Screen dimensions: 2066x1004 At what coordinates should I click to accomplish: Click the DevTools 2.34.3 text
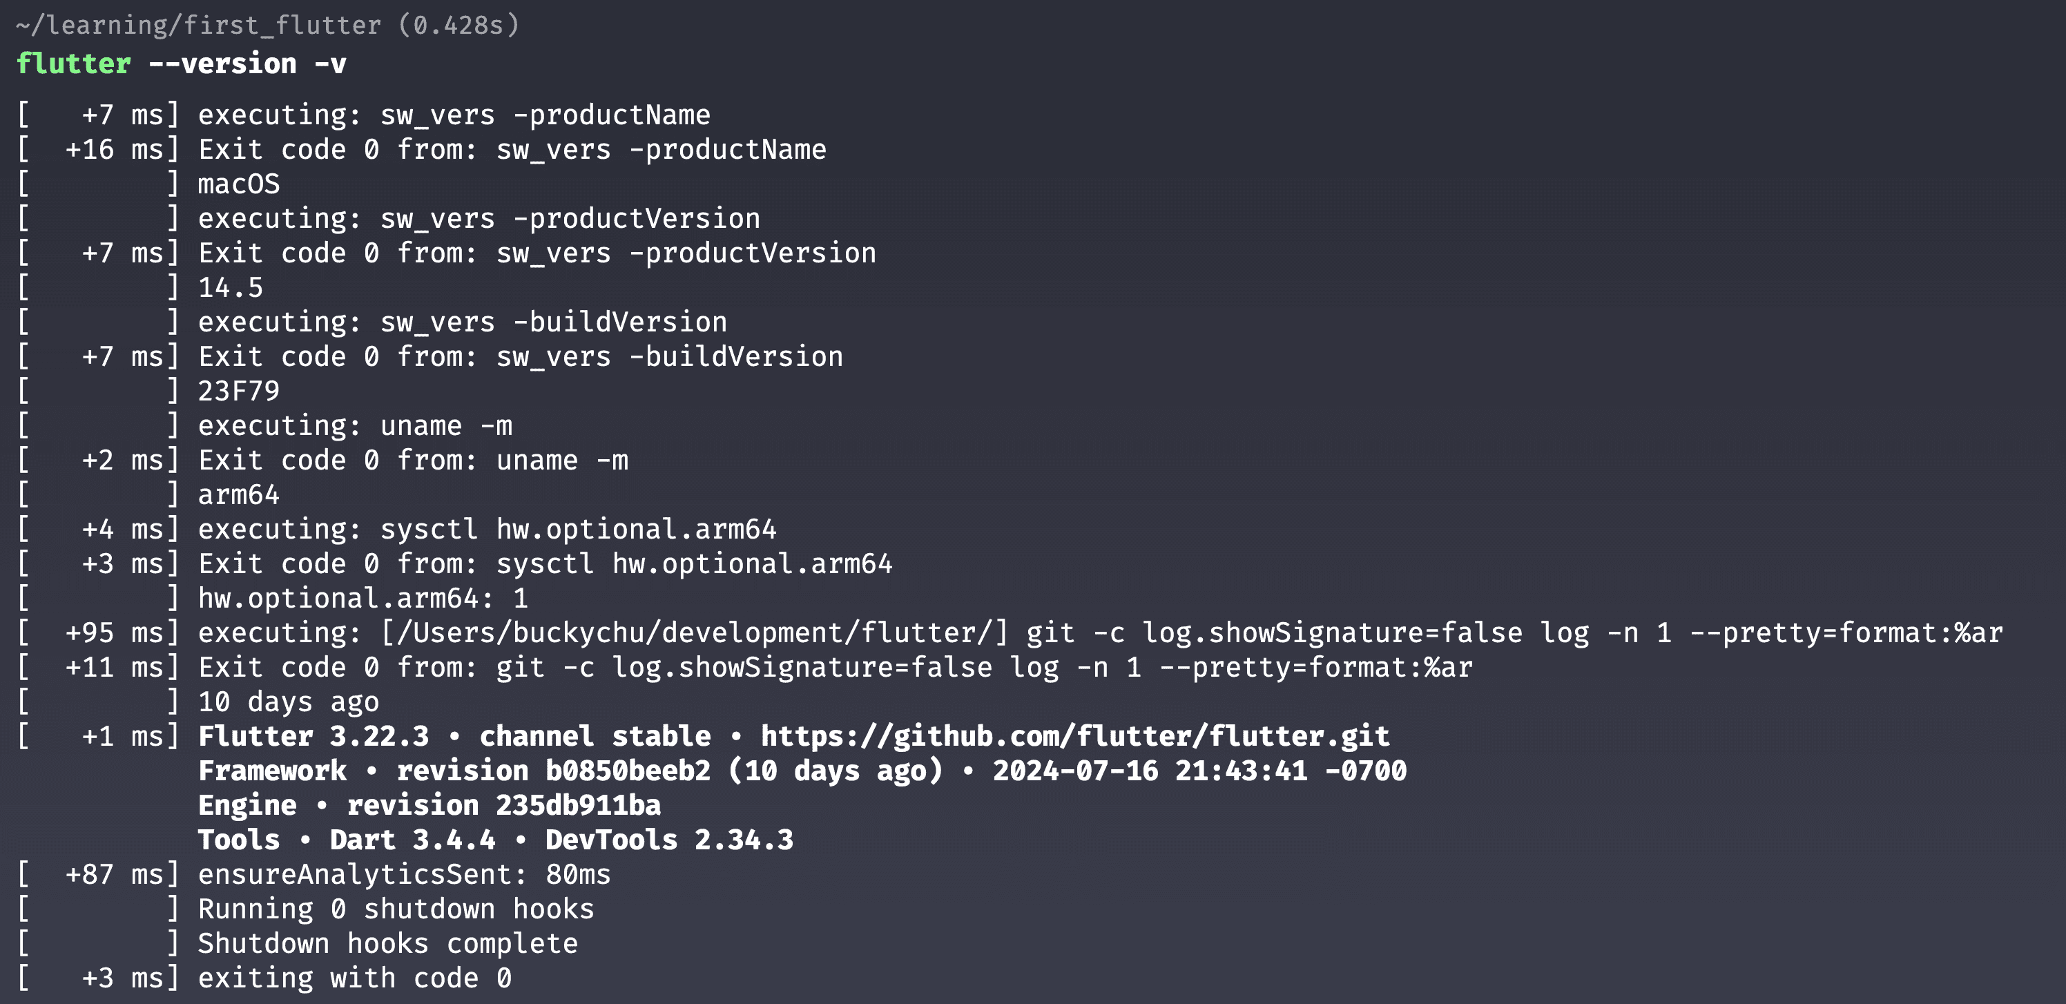pyautogui.click(x=669, y=839)
